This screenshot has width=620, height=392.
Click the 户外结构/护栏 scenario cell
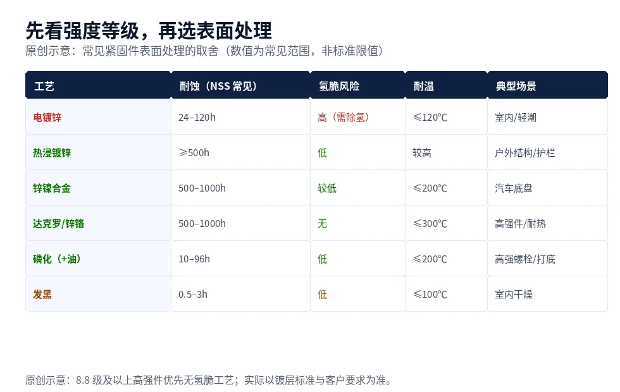tap(548, 152)
